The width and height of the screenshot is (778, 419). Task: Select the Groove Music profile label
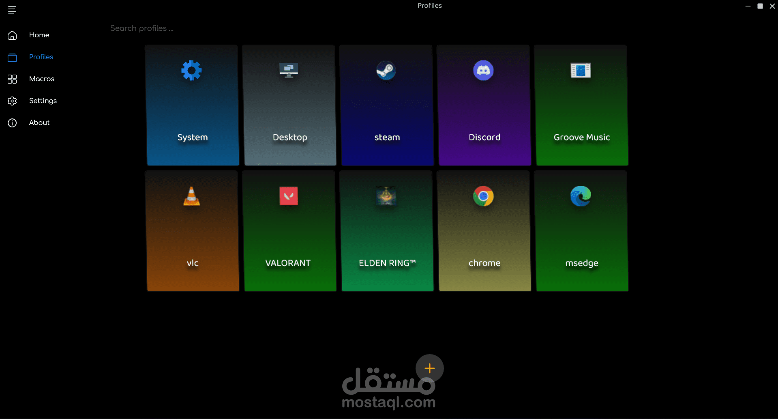[582, 137]
